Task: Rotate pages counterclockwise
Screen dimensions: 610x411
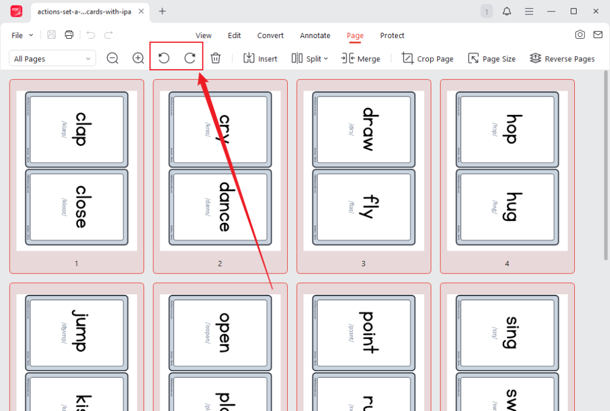Action: click(164, 58)
